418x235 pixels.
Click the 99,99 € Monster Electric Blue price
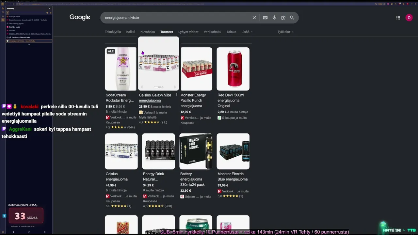click(223, 185)
